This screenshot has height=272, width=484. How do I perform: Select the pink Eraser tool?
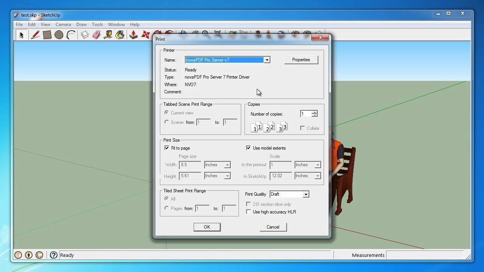click(x=96, y=35)
